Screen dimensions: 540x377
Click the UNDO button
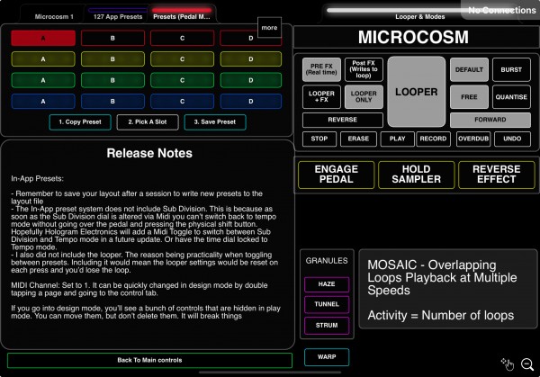coord(512,139)
